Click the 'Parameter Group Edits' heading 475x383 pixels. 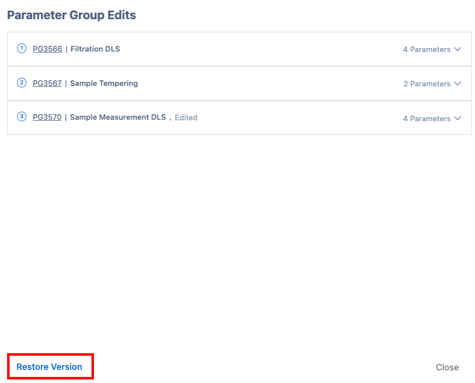coord(71,15)
